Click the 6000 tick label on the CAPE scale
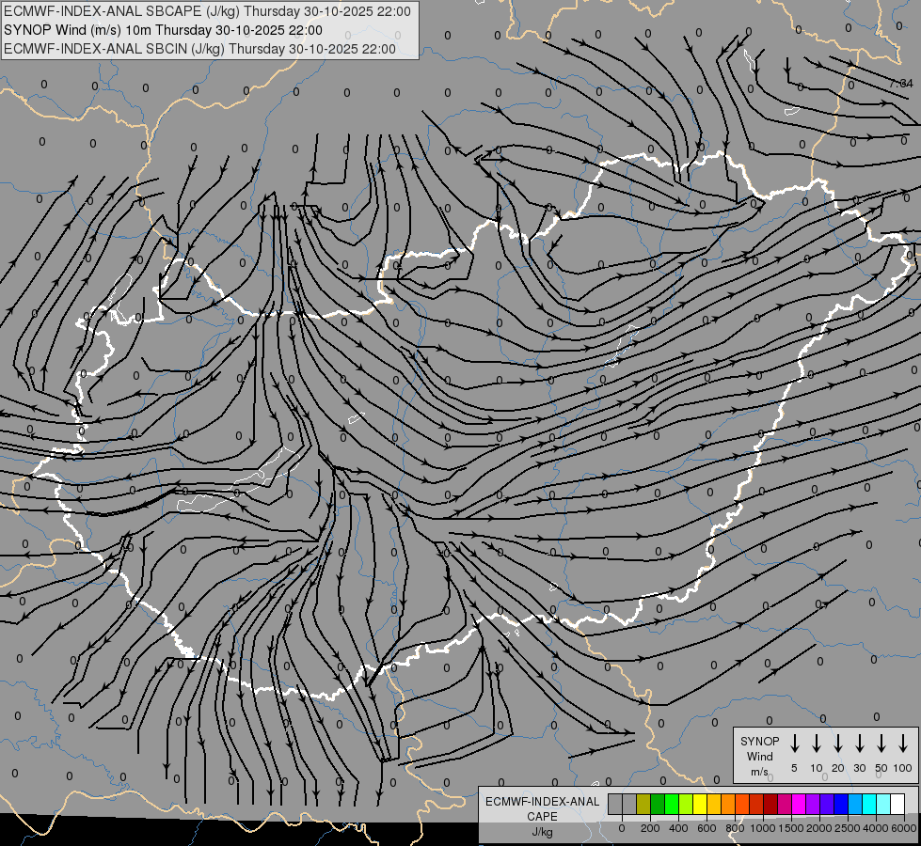This screenshot has width=921, height=846. point(904,828)
